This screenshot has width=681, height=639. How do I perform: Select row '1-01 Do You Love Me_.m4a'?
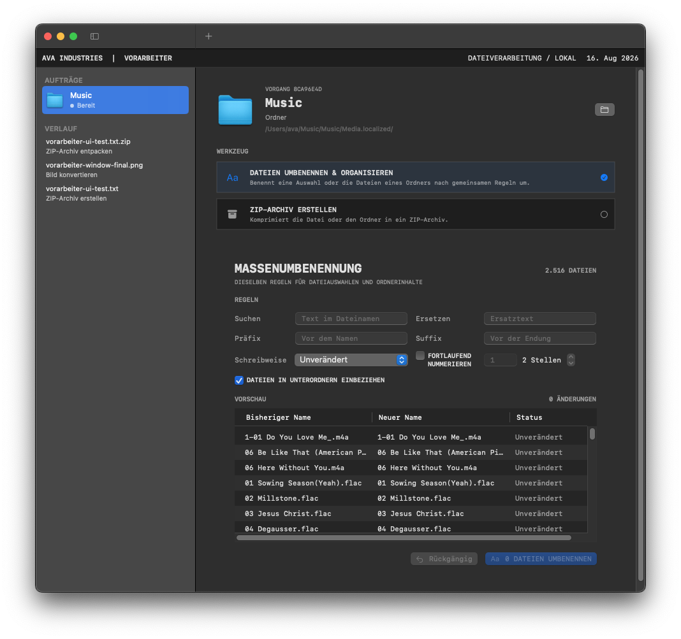click(411, 437)
